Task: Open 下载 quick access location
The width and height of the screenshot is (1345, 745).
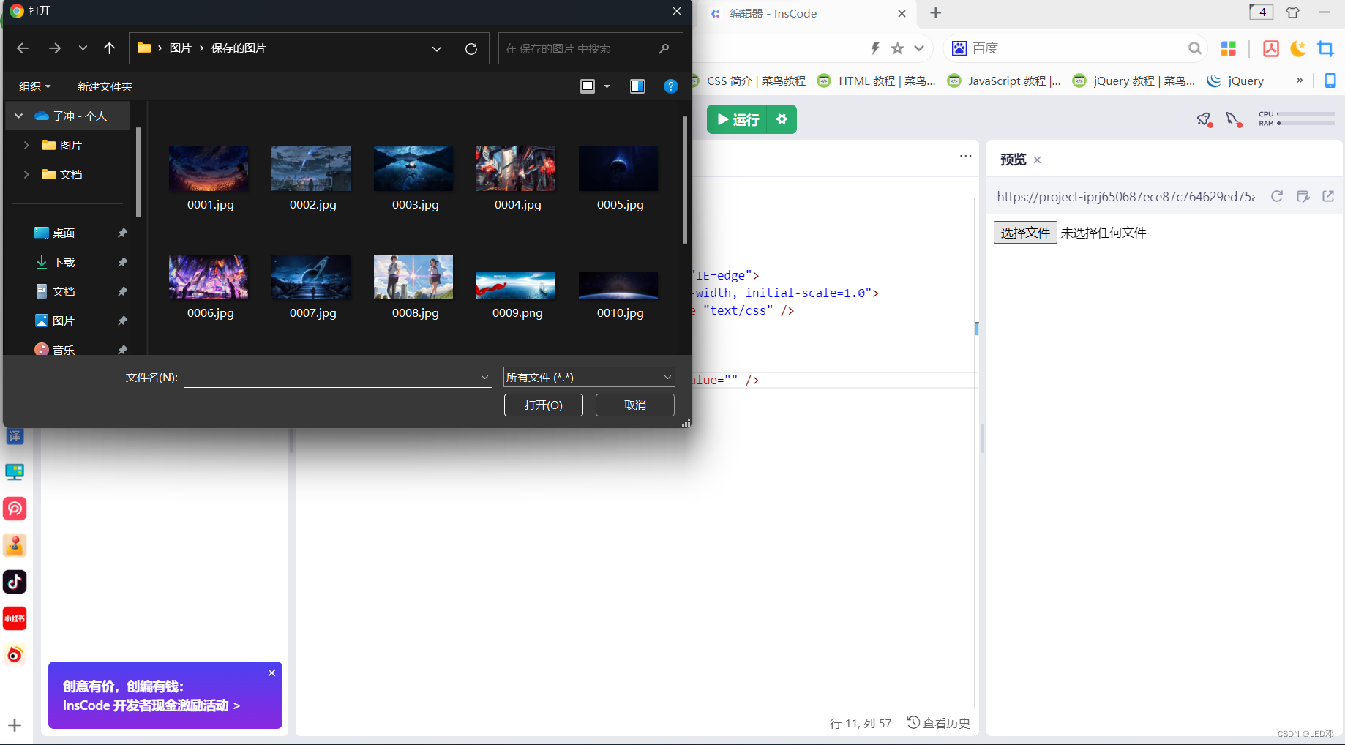Action: tap(64, 262)
